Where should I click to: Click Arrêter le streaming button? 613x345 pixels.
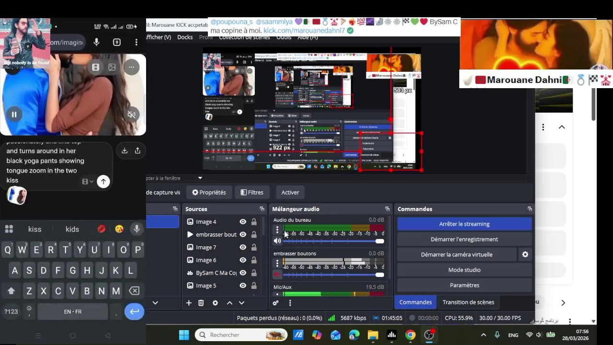point(465,224)
